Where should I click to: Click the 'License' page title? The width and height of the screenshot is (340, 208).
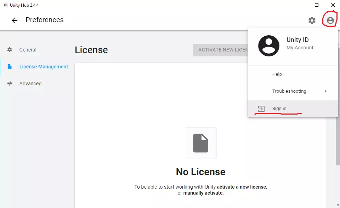pos(91,50)
